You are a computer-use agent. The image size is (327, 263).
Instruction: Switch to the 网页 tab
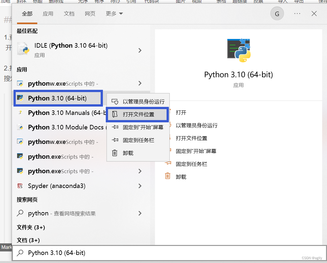(90, 14)
